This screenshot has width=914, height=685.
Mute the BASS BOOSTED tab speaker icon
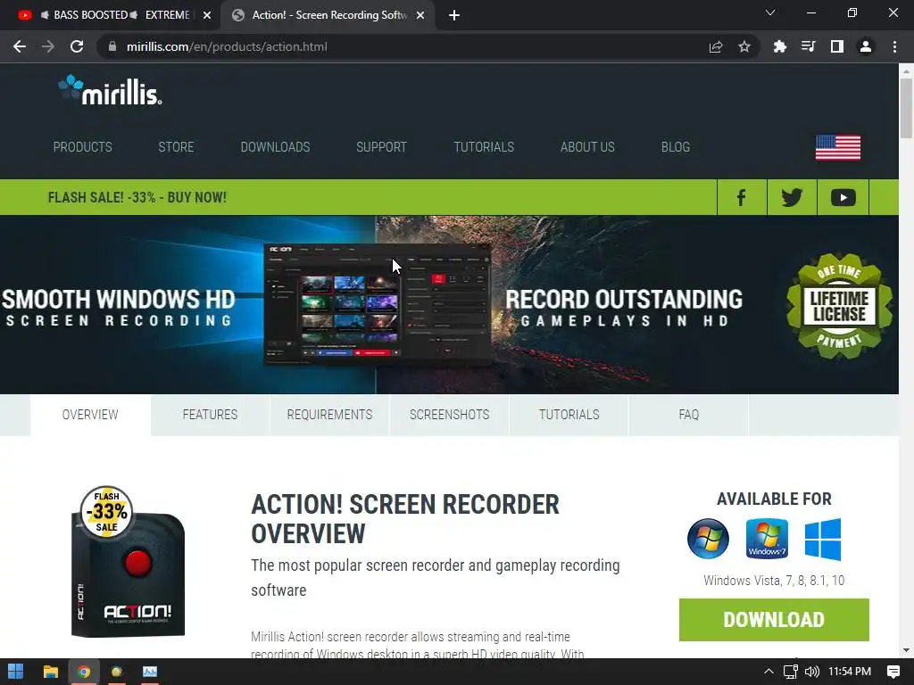point(45,15)
